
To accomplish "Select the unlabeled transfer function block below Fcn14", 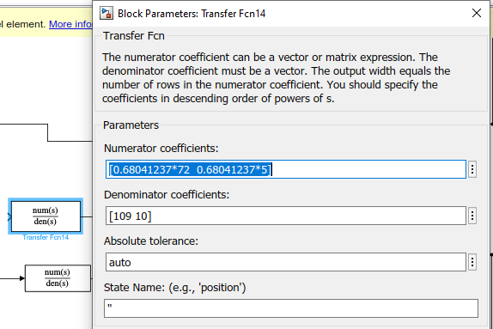I will (x=58, y=278).
